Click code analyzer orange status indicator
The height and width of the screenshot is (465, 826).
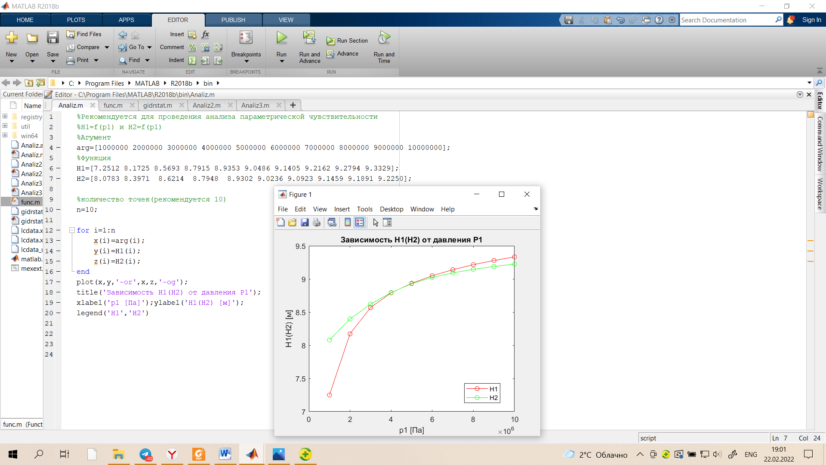(811, 115)
